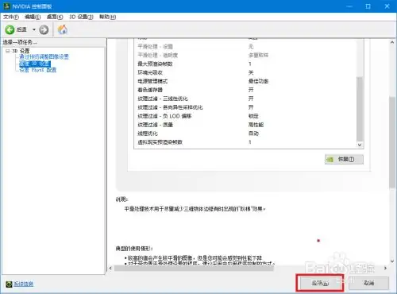Click the system information icon at bottom left

tap(9, 284)
